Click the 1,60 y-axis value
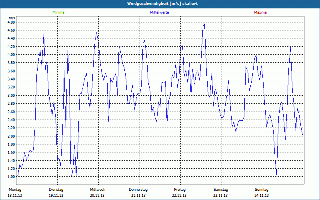The width and height of the screenshot is (320, 200). point(11,152)
